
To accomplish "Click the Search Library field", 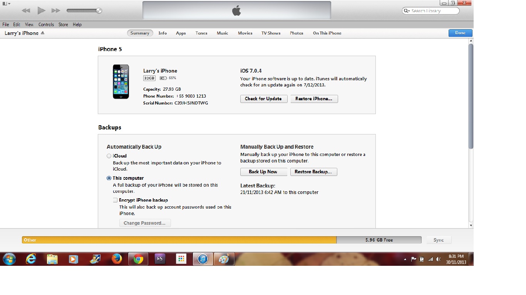I will point(431,11).
